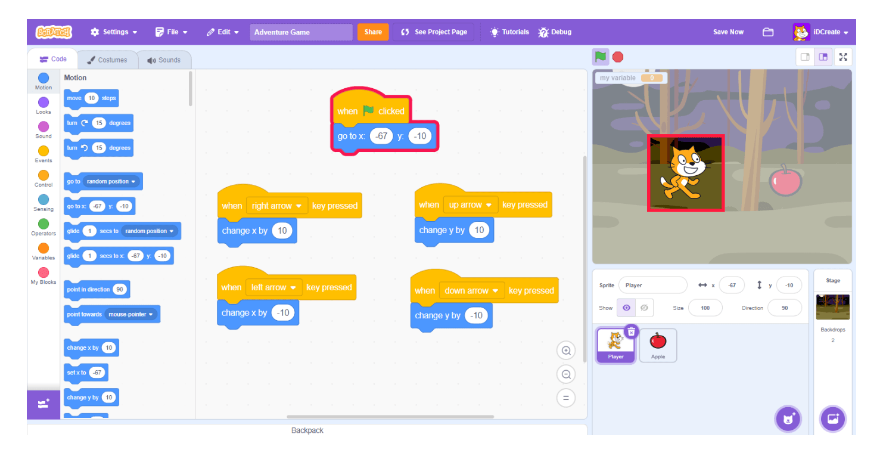Select the Stage backdrop thumbnail

[832, 307]
